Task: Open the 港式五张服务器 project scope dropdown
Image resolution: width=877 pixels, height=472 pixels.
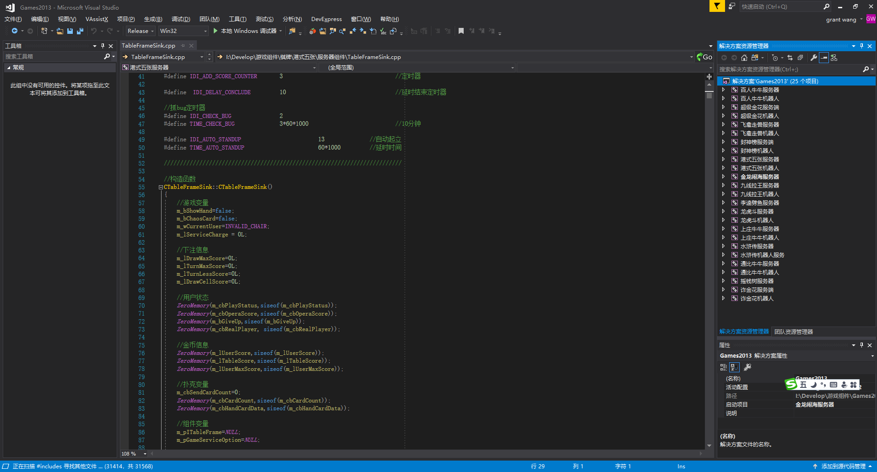Action: pos(314,68)
